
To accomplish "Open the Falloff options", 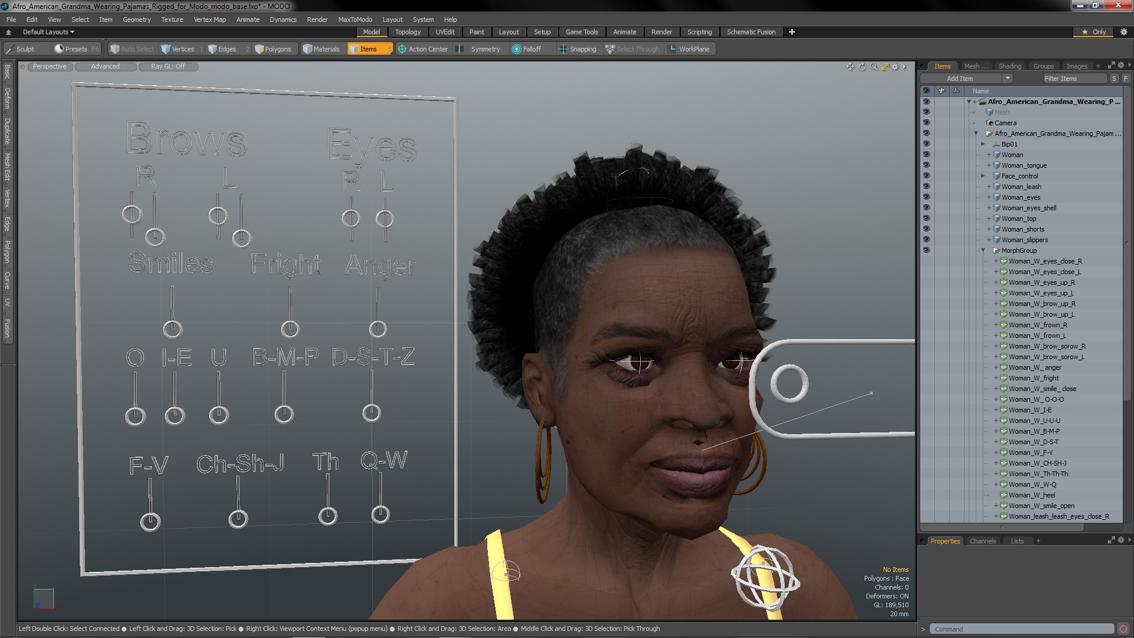I will [x=527, y=49].
